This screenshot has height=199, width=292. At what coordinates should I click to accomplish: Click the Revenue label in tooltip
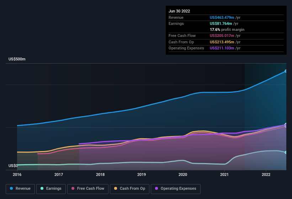pos(176,17)
